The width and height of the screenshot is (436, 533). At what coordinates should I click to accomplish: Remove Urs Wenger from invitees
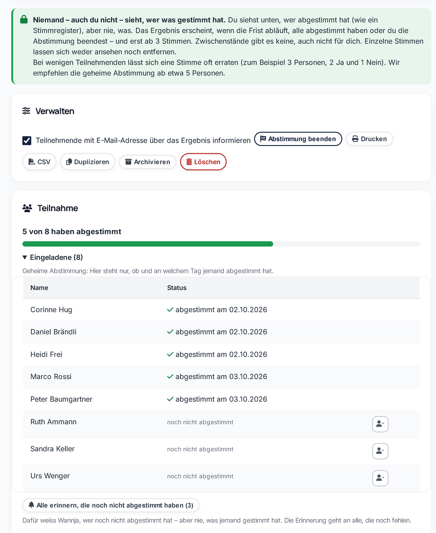point(380,478)
